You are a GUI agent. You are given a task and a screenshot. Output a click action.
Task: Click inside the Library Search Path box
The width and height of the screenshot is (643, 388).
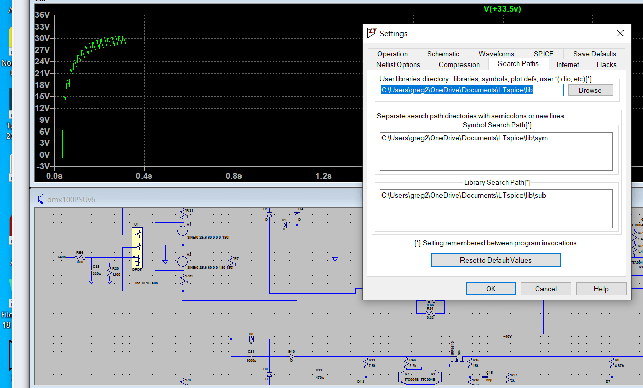[496, 209]
